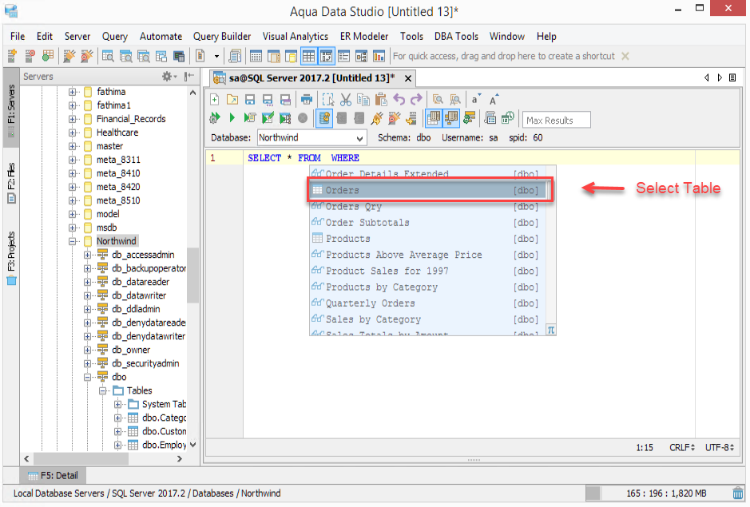
Task: Click the Undo arrow in editor toolbar
Action: click(399, 100)
